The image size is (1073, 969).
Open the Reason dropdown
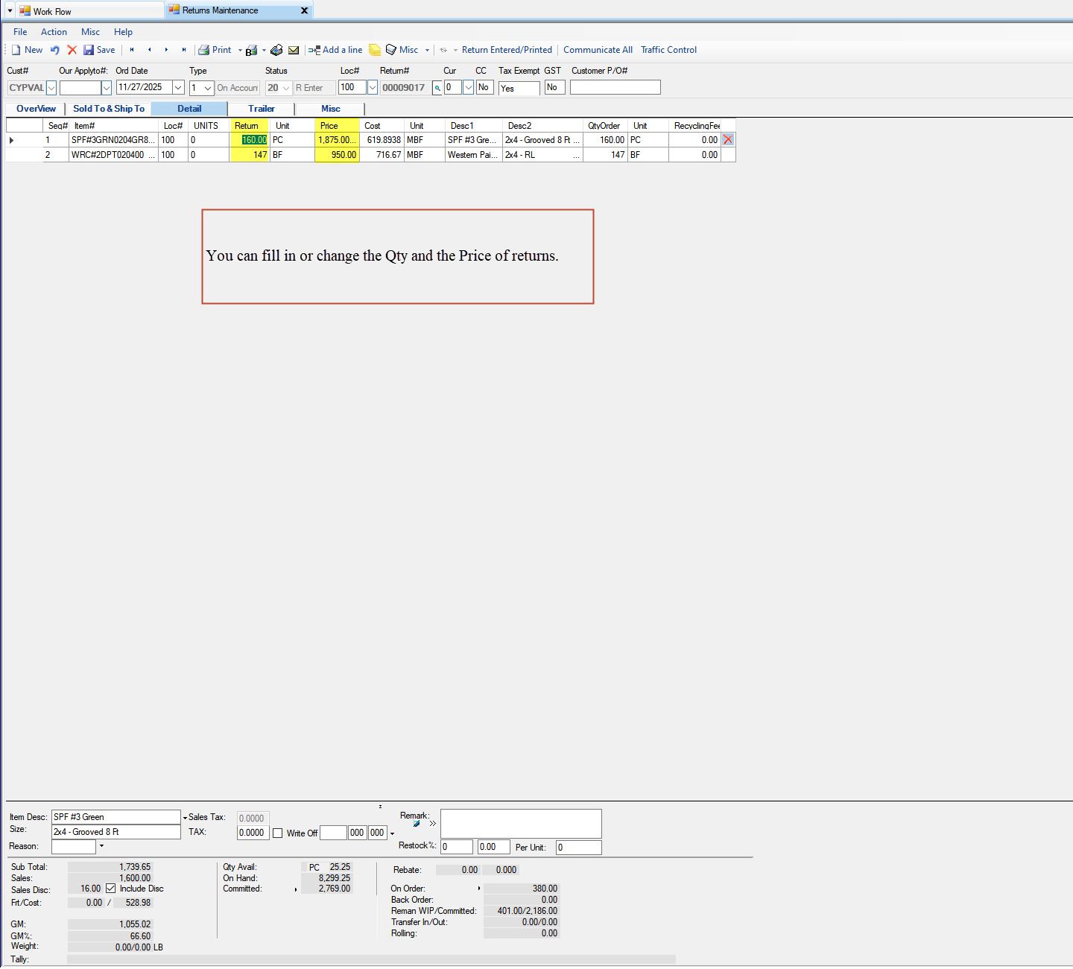point(101,846)
